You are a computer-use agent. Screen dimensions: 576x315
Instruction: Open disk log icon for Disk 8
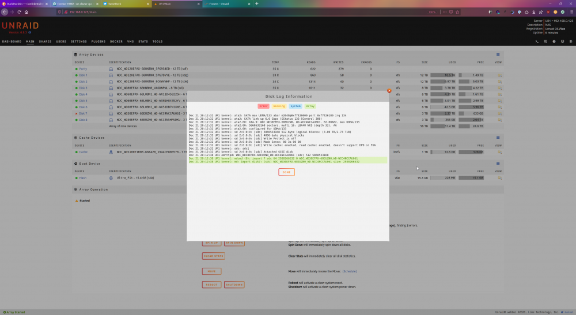coord(111,120)
